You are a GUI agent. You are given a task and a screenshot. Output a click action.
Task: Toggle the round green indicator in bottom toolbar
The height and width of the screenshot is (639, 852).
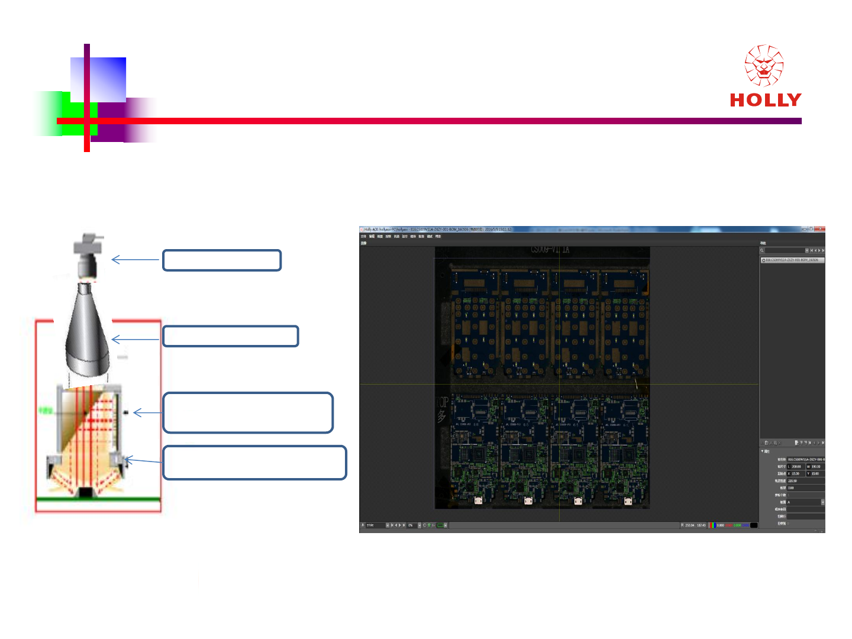coord(429,525)
